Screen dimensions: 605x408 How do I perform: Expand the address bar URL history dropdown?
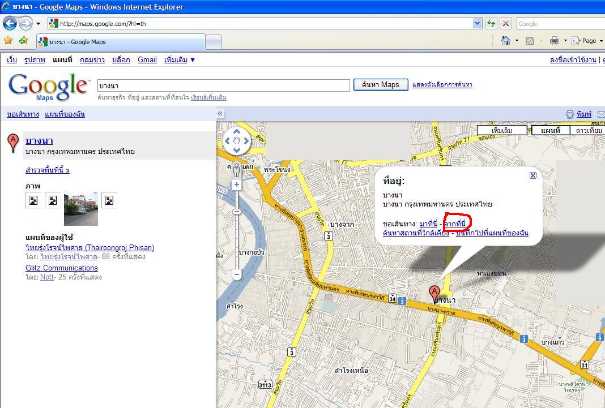click(x=478, y=24)
